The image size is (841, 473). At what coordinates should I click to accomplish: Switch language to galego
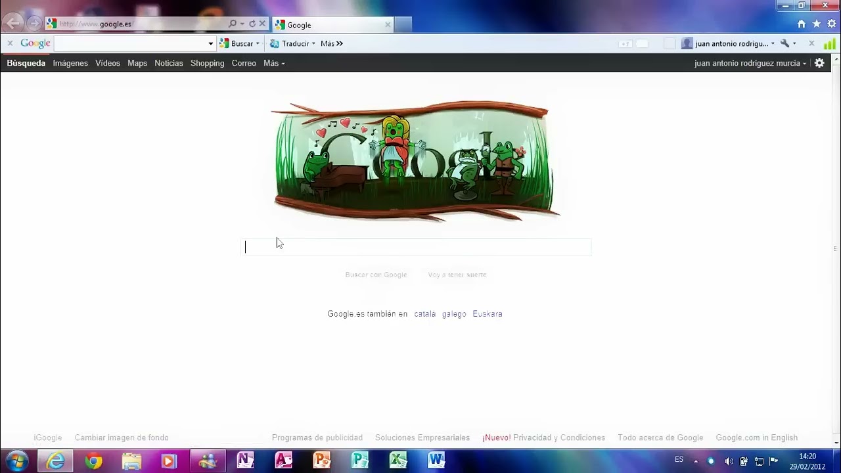tap(454, 314)
